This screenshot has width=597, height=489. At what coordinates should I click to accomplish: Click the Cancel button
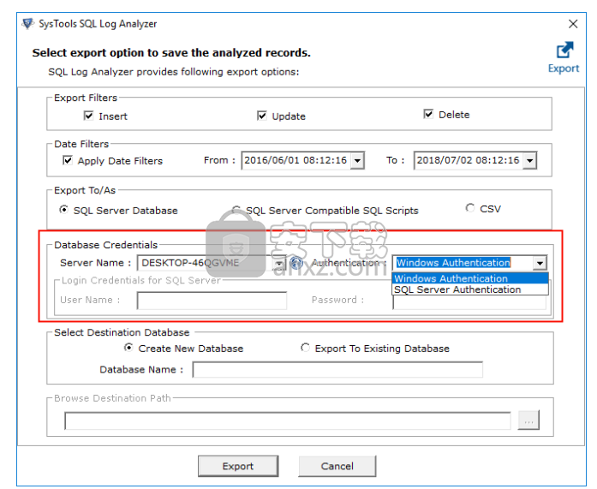(x=337, y=466)
